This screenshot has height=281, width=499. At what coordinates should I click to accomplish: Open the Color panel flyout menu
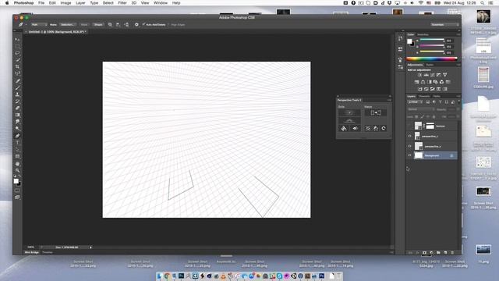[458, 34]
